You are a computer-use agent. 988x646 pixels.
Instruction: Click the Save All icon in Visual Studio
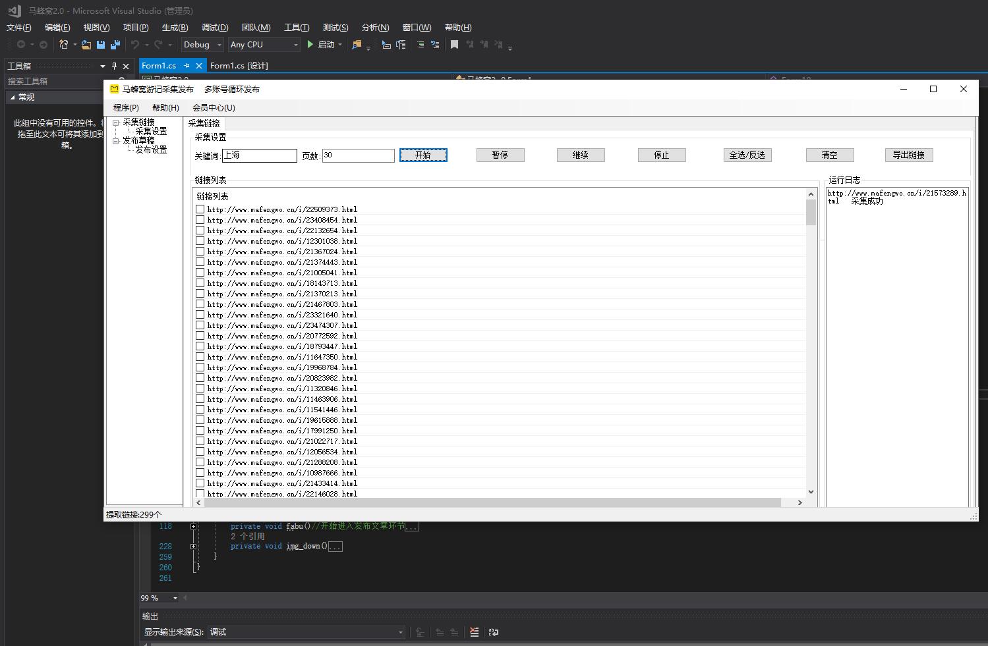115,44
